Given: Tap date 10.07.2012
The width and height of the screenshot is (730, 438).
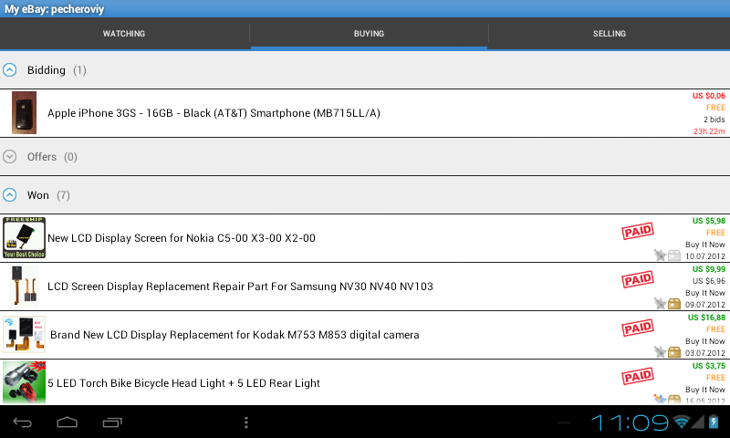Looking at the screenshot, I should point(704,256).
